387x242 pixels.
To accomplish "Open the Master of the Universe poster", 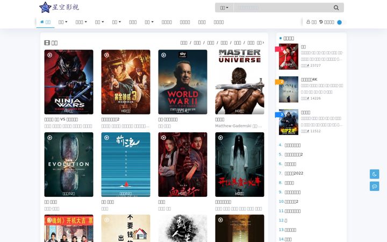I will coord(239,82).
